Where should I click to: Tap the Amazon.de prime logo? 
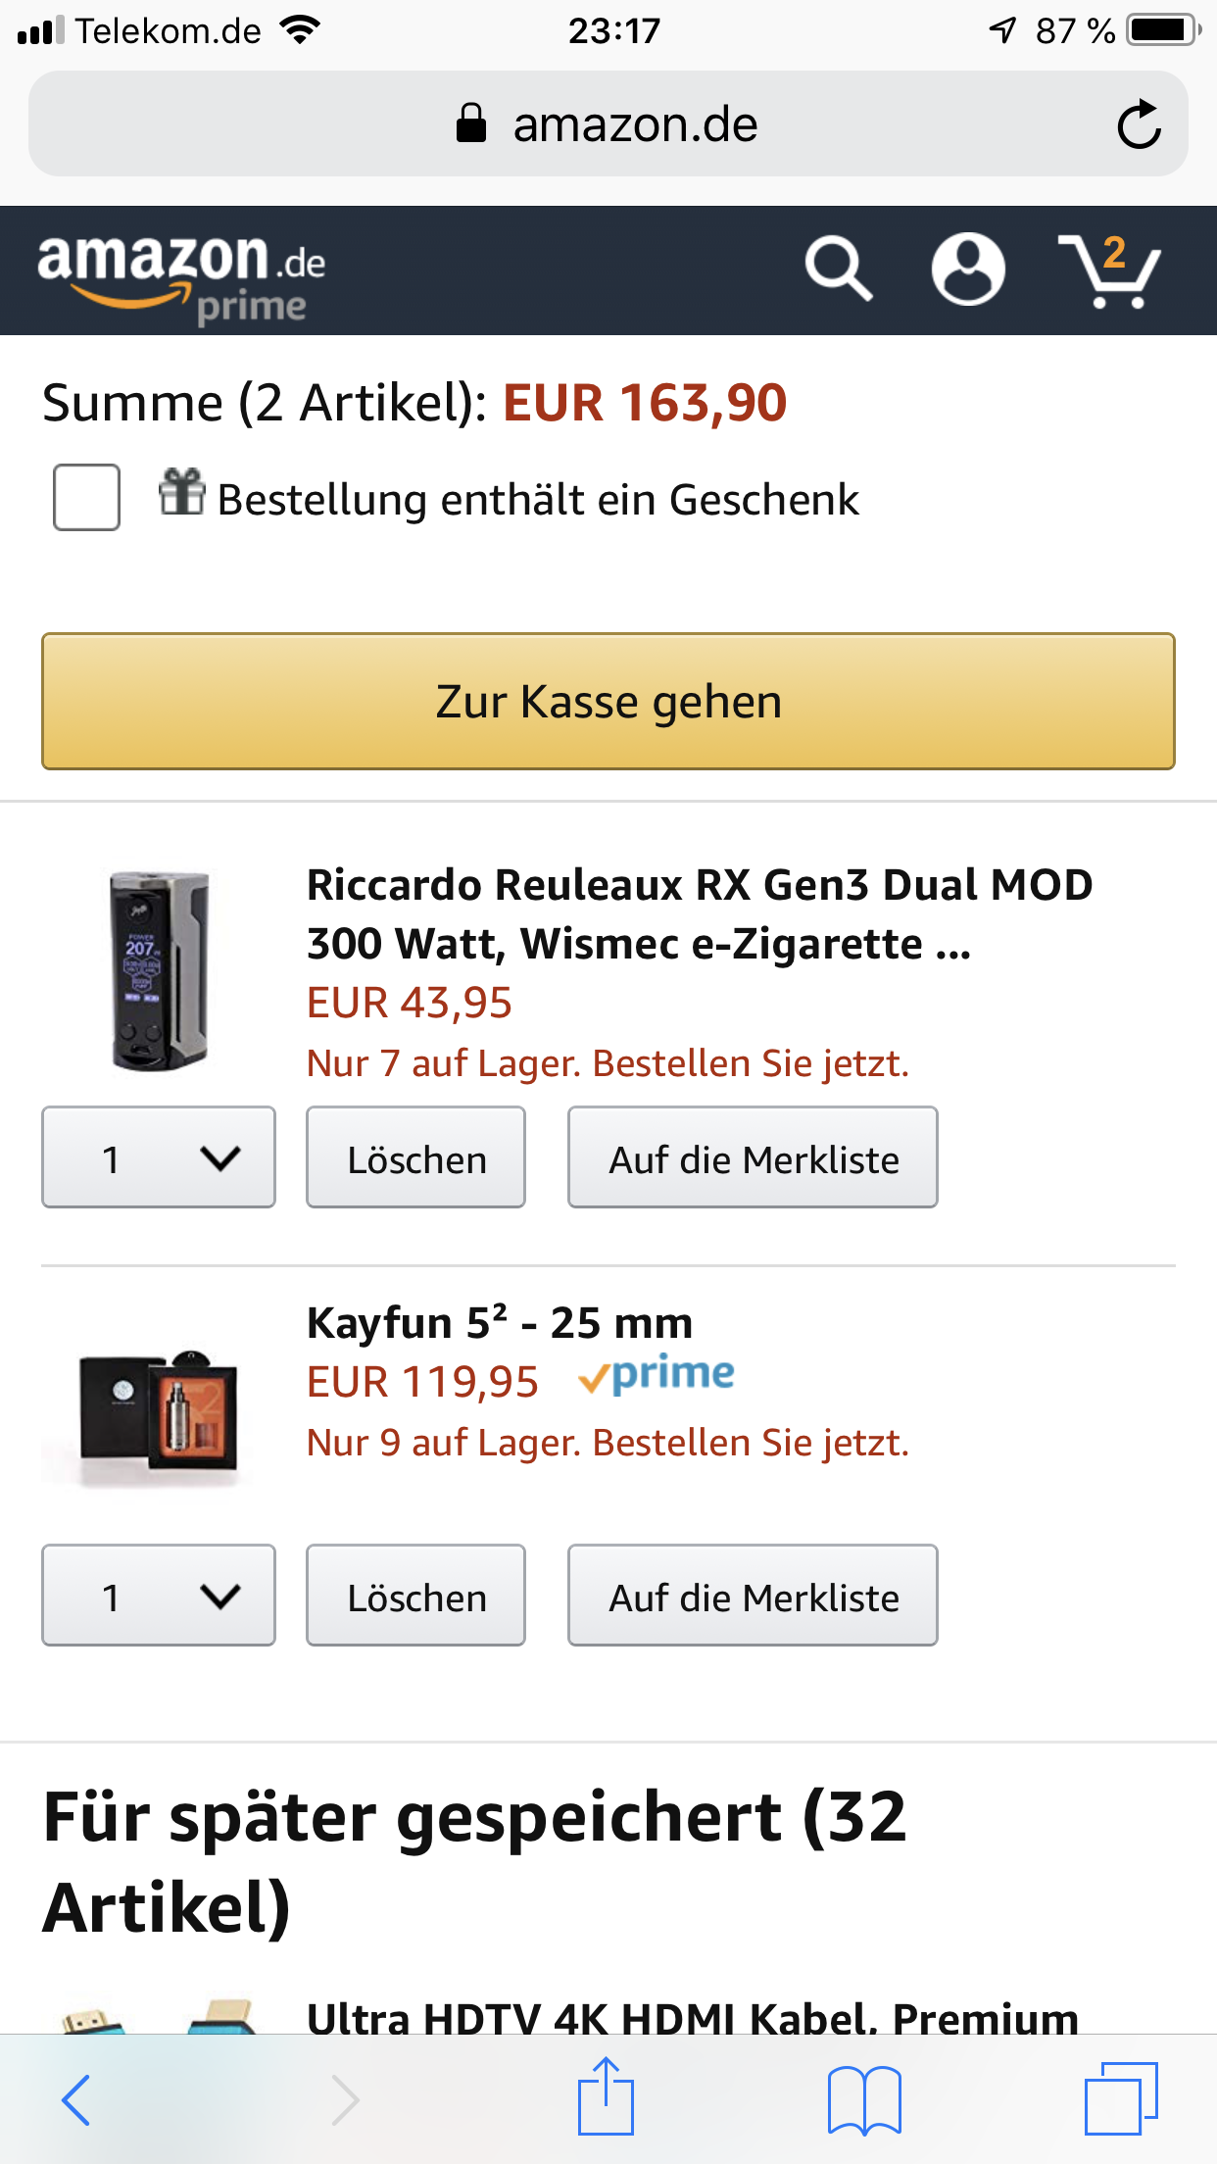coord(181,276)
